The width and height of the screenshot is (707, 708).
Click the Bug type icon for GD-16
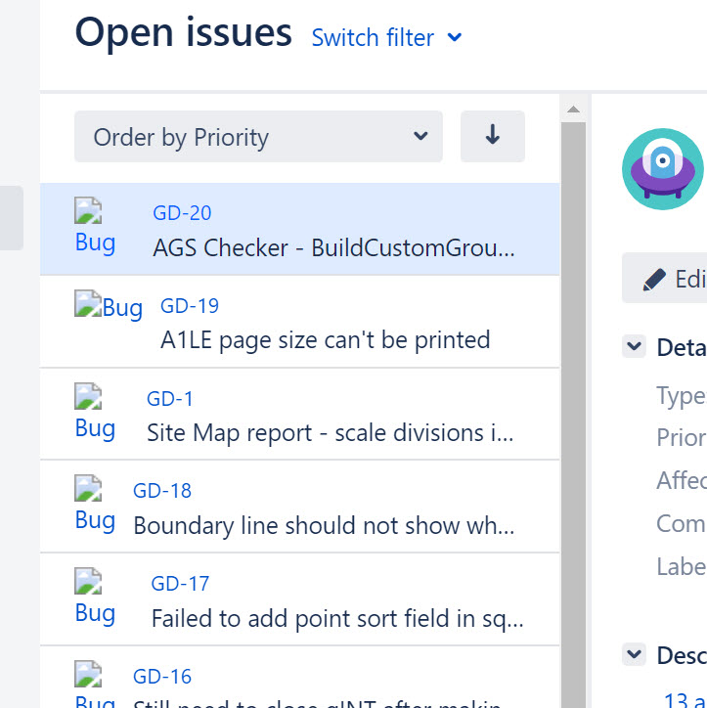pyautogui.click(x=88, y=674)
